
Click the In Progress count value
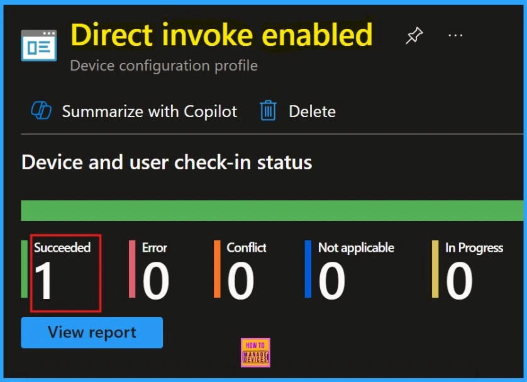(459, 281)
